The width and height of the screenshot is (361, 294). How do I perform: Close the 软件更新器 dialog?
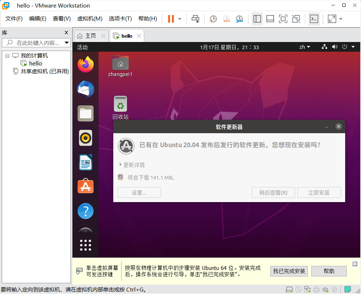click(338, 126)
